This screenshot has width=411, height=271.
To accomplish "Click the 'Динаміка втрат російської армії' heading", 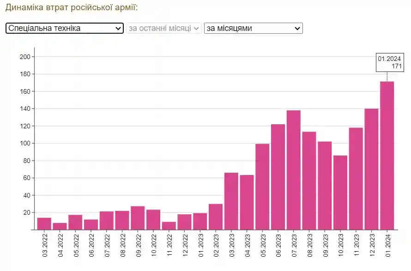I will 72,8.
